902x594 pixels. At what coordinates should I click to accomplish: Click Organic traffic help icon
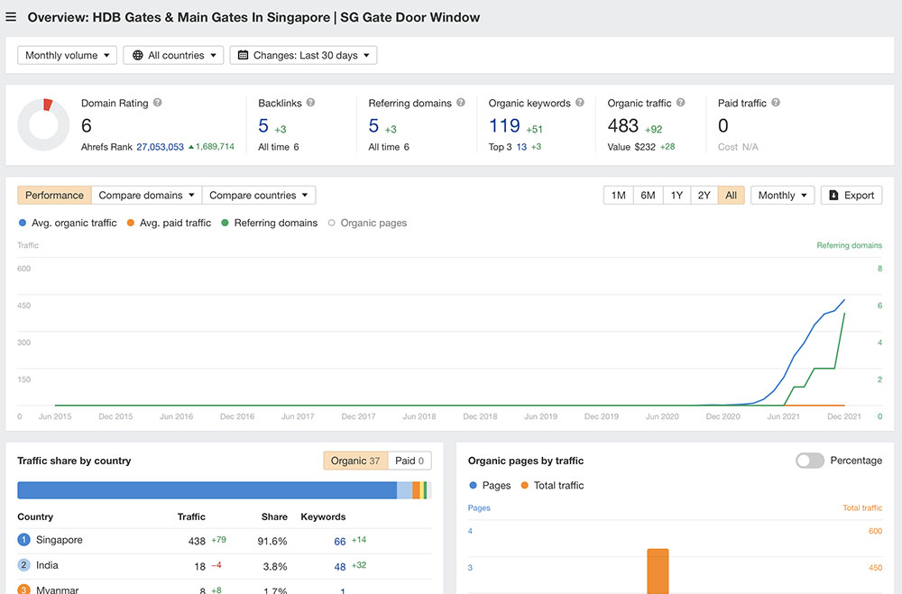tap(681, 103)
